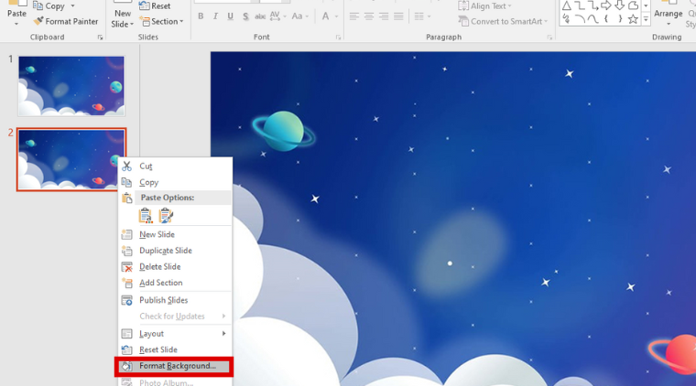The height and width of the screenshot is (386, 696).
Task: Select the five-point star shape
Action: click(633, 19)
